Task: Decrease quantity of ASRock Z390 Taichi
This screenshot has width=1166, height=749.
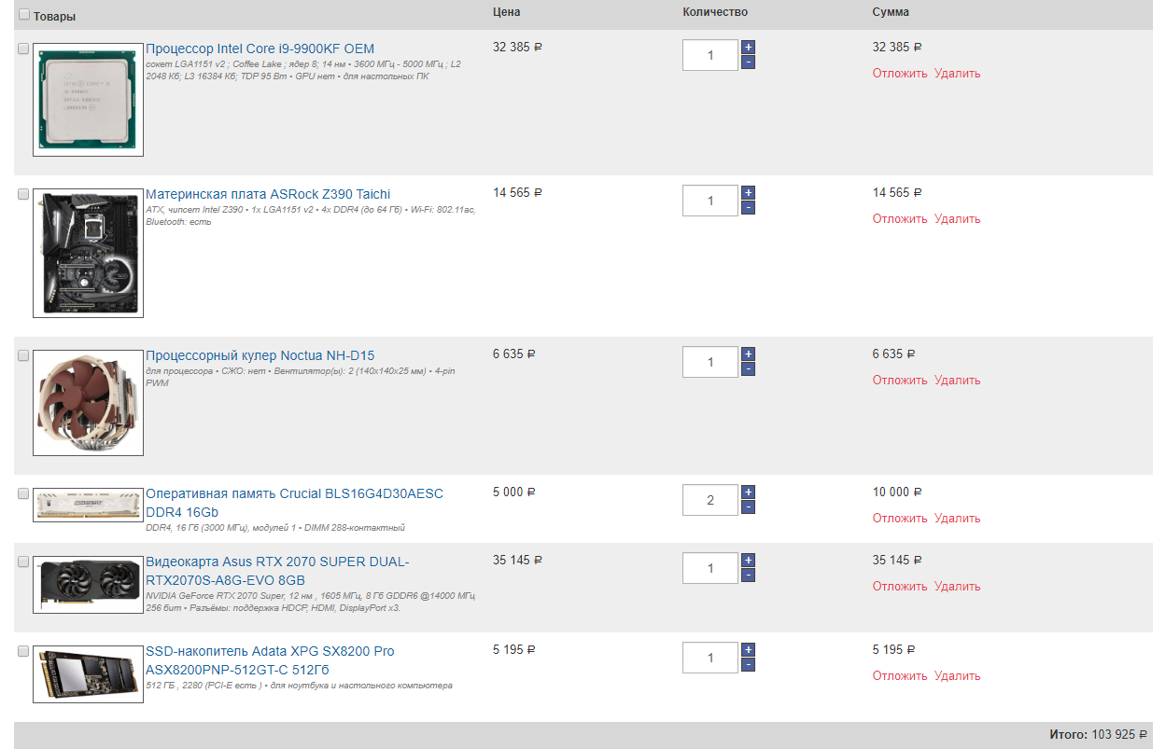Action: coord(748,208)
